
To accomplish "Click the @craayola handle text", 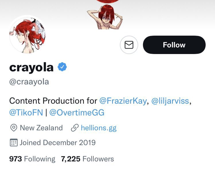I will [29, 82].
